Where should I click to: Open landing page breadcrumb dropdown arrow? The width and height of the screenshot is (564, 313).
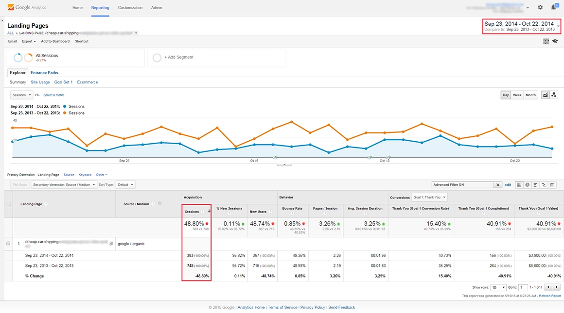click(x=136, y=33)
